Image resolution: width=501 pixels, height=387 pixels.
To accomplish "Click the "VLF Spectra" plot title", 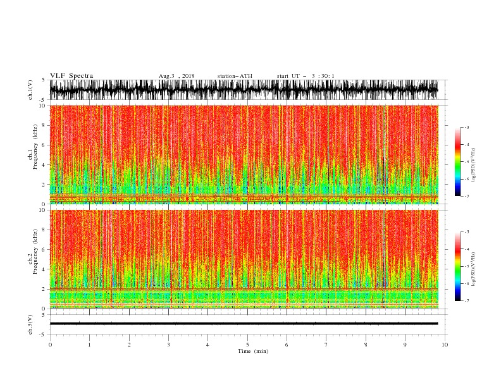I will (x=71, y=76).
